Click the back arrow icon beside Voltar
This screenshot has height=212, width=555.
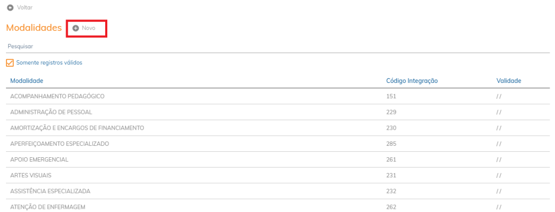click(10, 8)
